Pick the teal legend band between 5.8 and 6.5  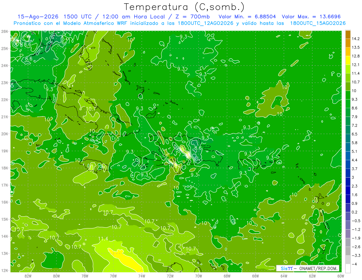click(348, 138)
